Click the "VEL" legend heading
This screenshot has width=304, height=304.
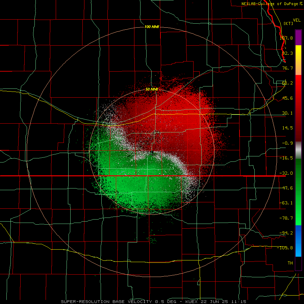pyautogui.click(x=297, y=20)
